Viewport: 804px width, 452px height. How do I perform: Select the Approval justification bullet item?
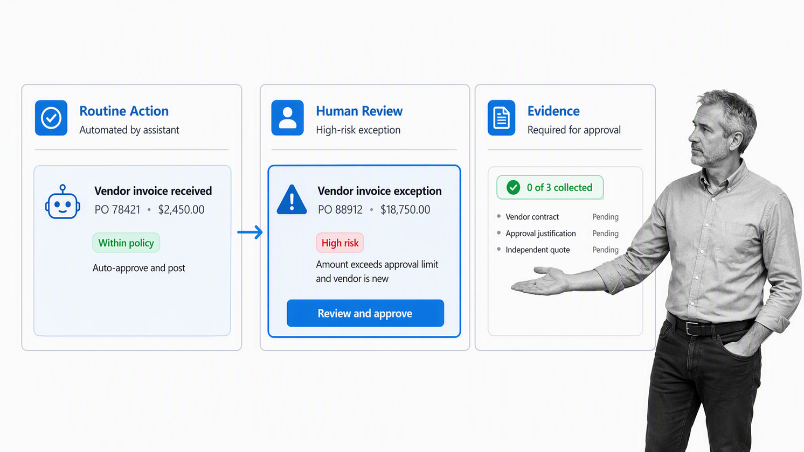(x=536, y=234)
